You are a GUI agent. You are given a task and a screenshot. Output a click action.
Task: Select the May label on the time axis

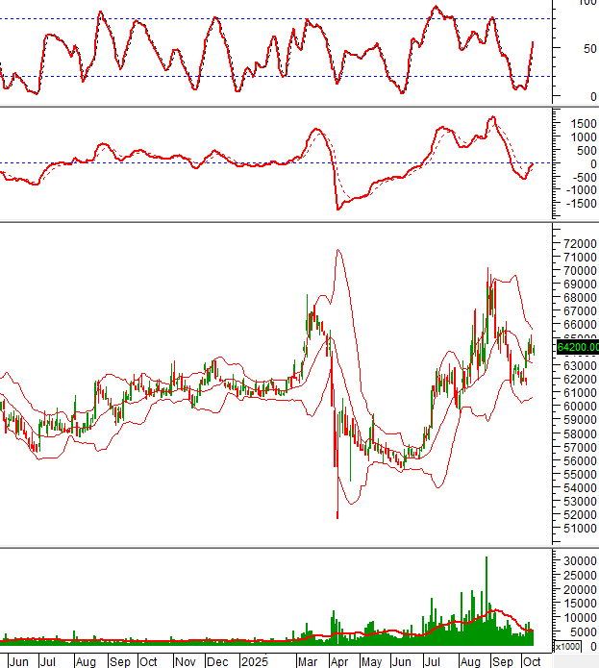[x=371, y=662]
